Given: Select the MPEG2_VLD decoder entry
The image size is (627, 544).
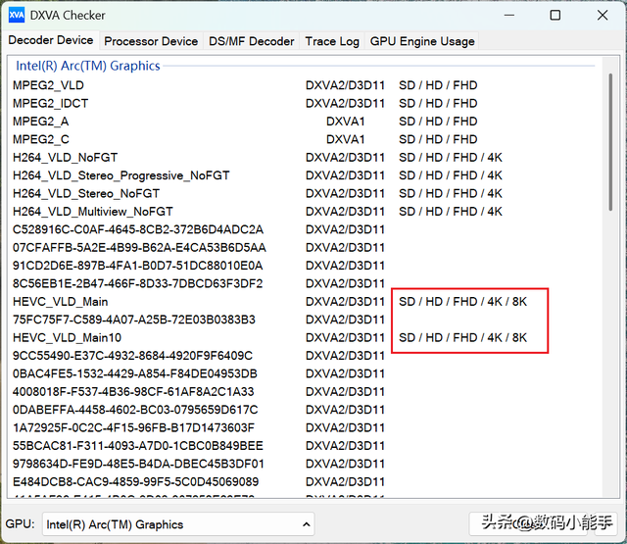Looking at the screenshot, I should tap(48, 85).
